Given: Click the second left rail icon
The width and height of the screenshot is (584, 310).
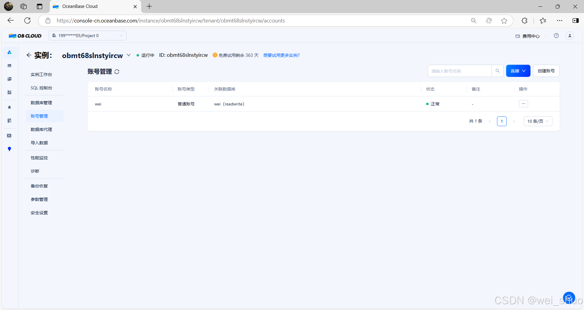Looking at the screenshot, I should (x=9, y=66).
